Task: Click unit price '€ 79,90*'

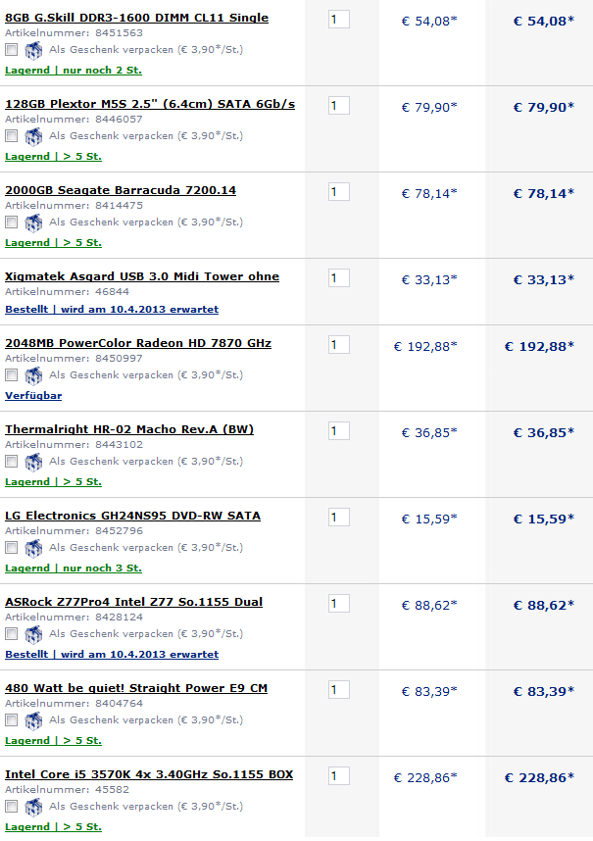Action: [x=429, y=108]
